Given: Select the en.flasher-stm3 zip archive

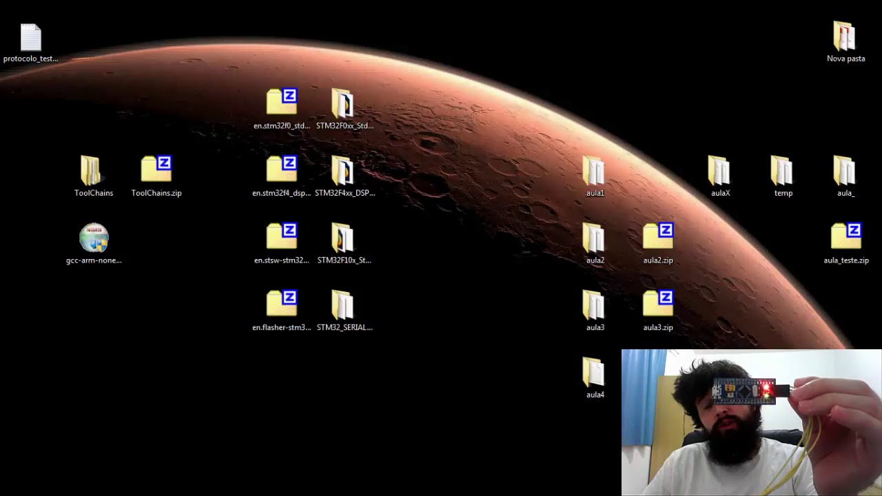Looking at the screenshot, I should click(282, 303).
